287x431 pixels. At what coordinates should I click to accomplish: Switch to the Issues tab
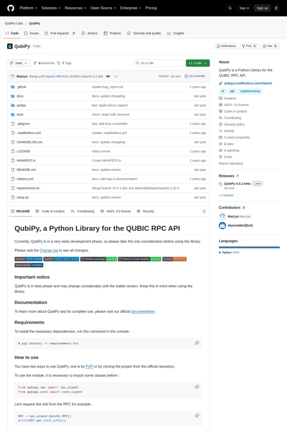31,33
